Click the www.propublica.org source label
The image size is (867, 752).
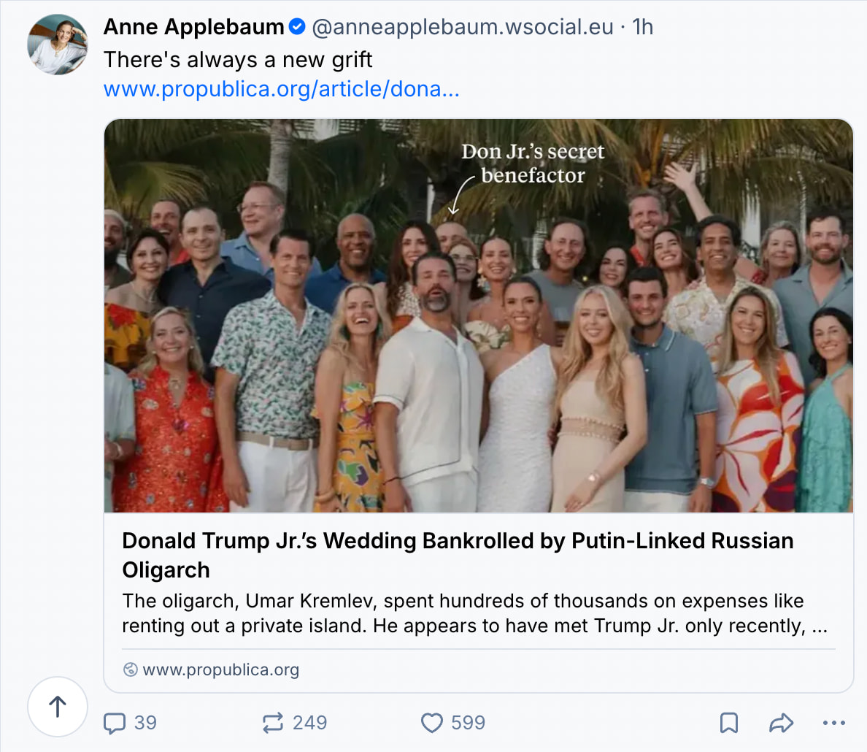pyautogui.click(x=220, y=669)
